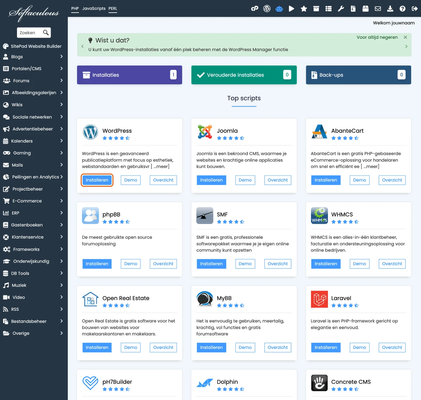The height and width of the screenshot is (400, 421).
Task: Open the cPanel icon in the top bar
Action: coord(255,9)
